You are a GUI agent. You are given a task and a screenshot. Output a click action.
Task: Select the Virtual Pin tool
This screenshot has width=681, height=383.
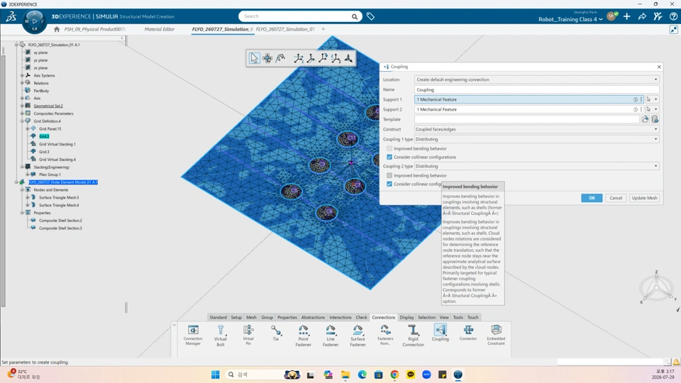click(248, 335)
